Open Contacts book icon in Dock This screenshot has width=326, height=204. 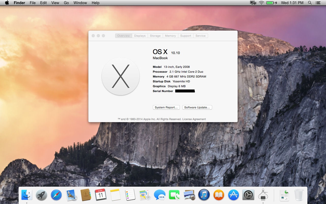pyautogui.click(x=86, y=195)
